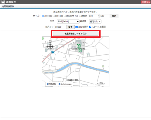Click the save disk icon in title bar

pyautogui.click(x=3, y=2)
